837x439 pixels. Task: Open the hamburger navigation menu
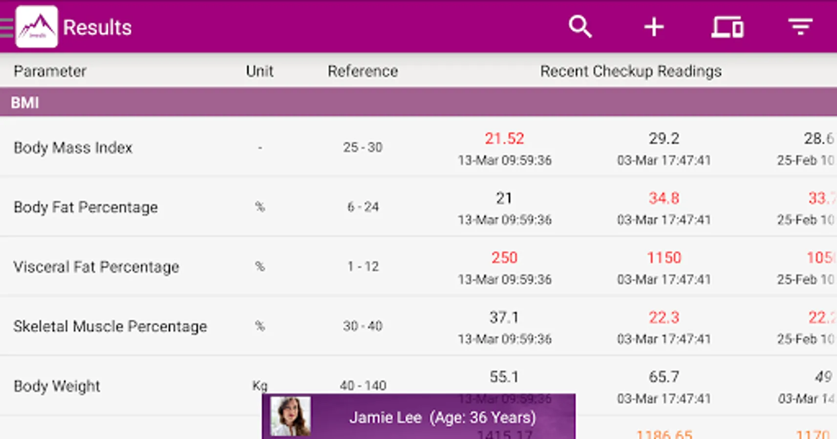(6, 27)
